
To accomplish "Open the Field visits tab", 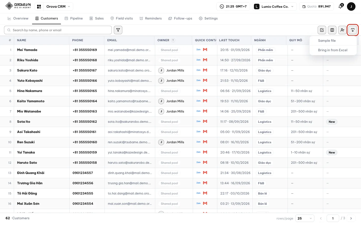I will (122, 18).
